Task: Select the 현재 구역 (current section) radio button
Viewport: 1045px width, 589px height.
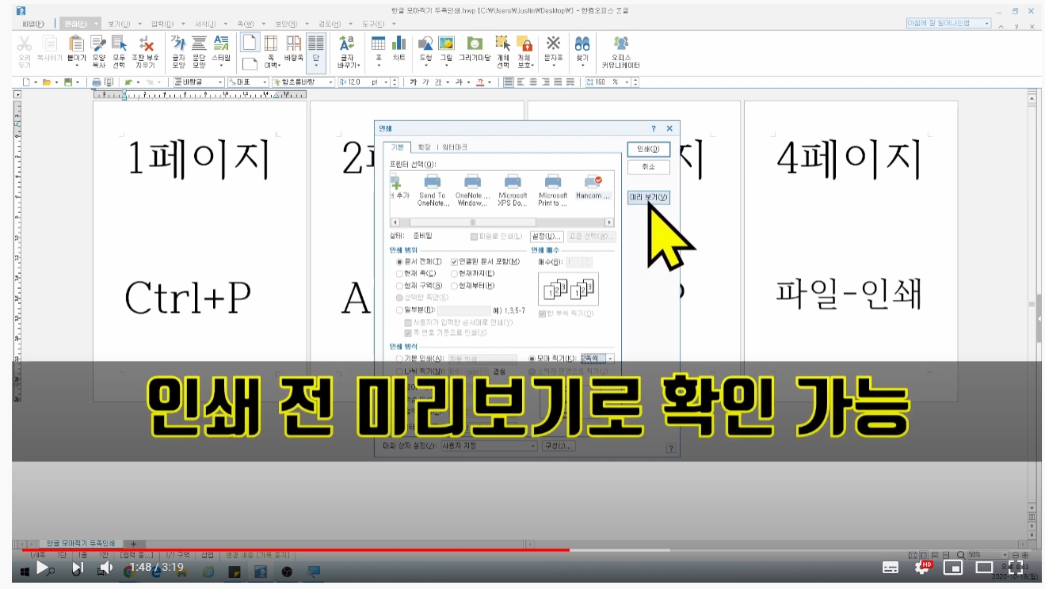Action: [399, 285]
